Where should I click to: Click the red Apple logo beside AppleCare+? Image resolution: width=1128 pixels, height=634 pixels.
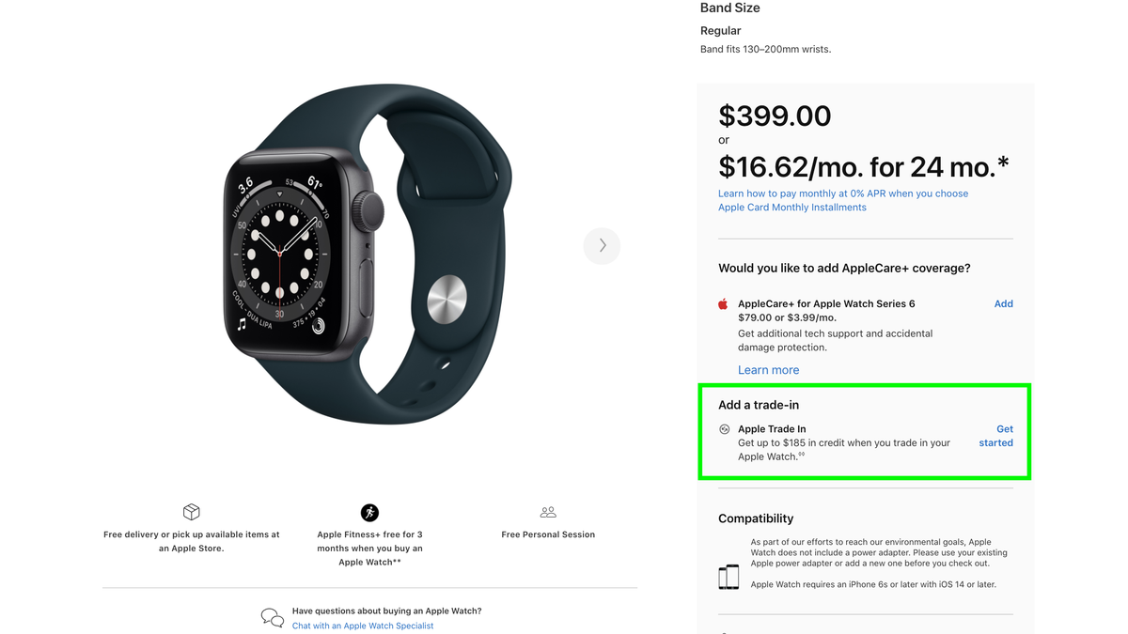coord(723,303)
